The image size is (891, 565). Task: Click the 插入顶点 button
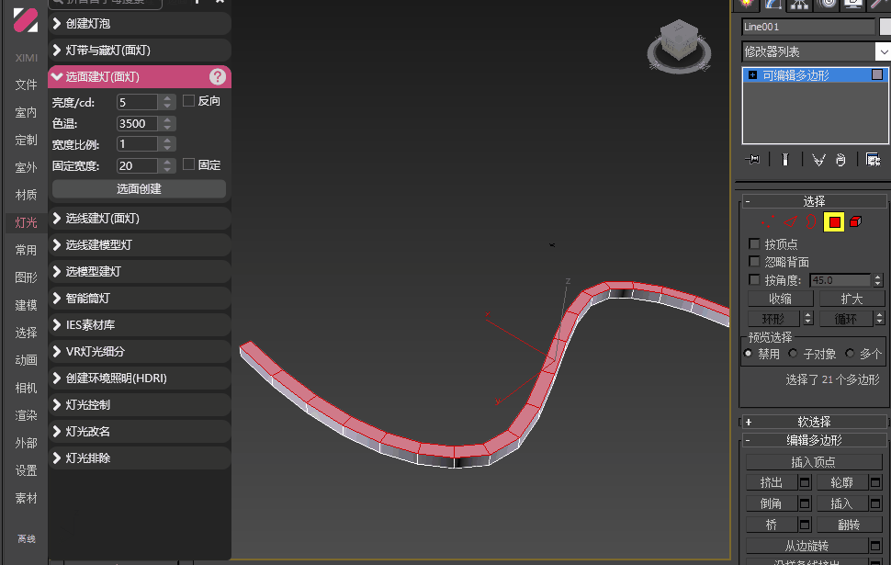[813, 462]
